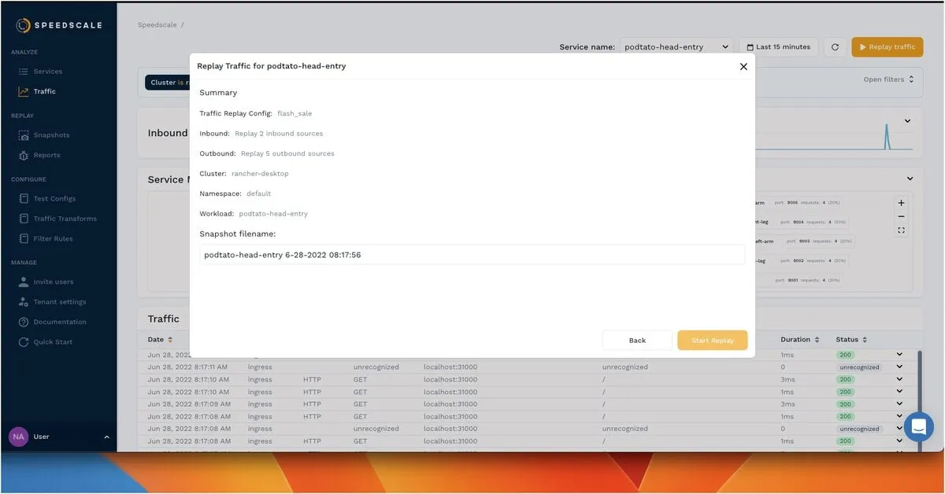This screenshot has width=945, height=494.
Task: Edit the snapshot filename field
Action: click(x=474, y=254)
